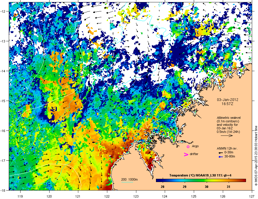The height and width of the screenshot is (199, 258).
Task: Click the '30-80m' depth label
Action: coord(230,157)
